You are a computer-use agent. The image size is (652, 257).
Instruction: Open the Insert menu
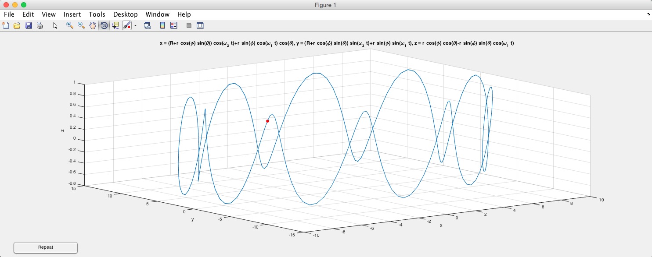(x=72, y=14)
